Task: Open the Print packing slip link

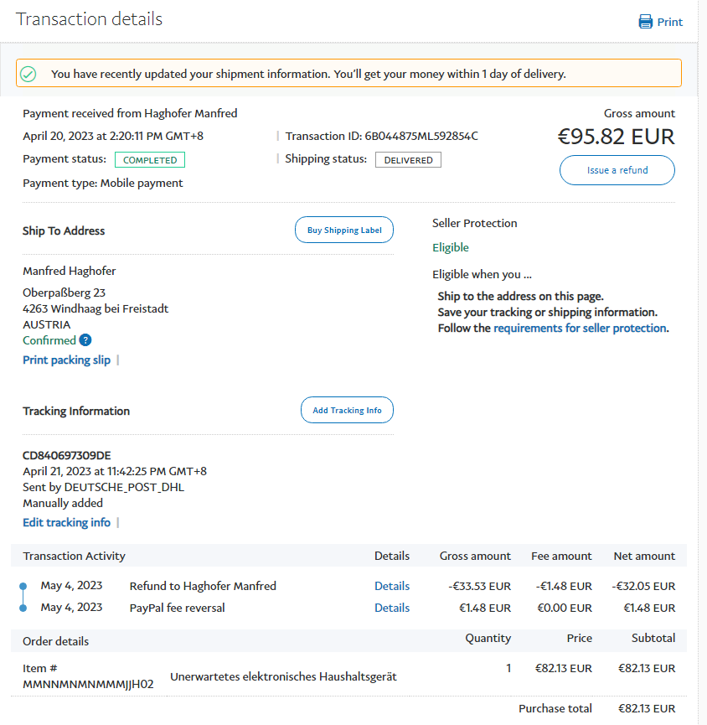Action: (66, 360)
